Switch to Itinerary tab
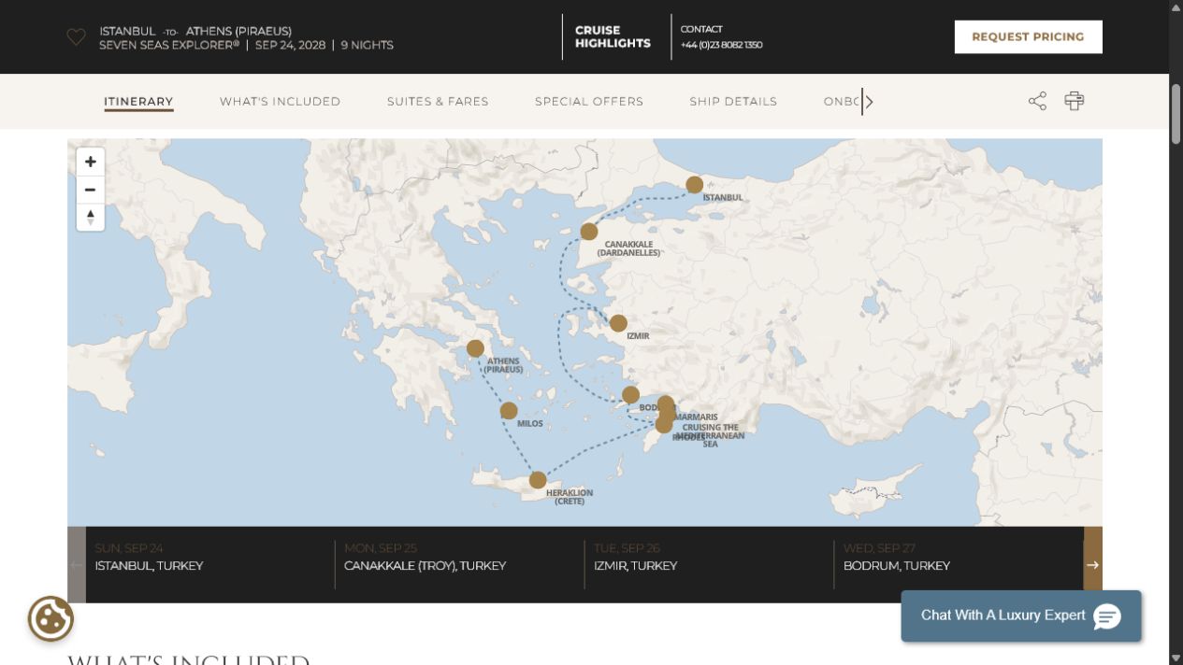The height and width of the screenshot is (665, 1183). pos(138,102)
